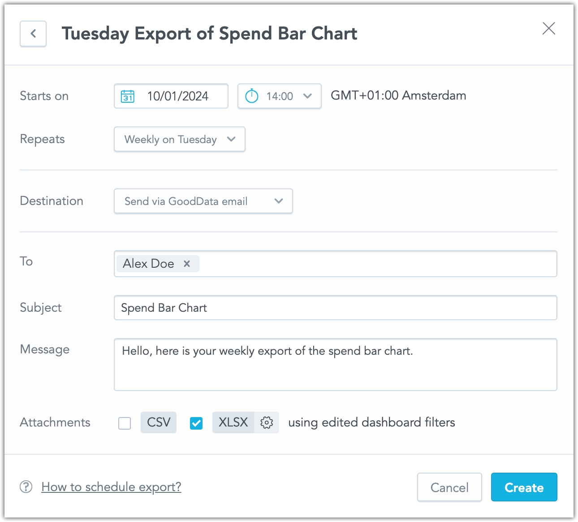Click the Create button
The height and width of the screenshot is (522, 578).
pyautogui.click(x=524, y=487)
